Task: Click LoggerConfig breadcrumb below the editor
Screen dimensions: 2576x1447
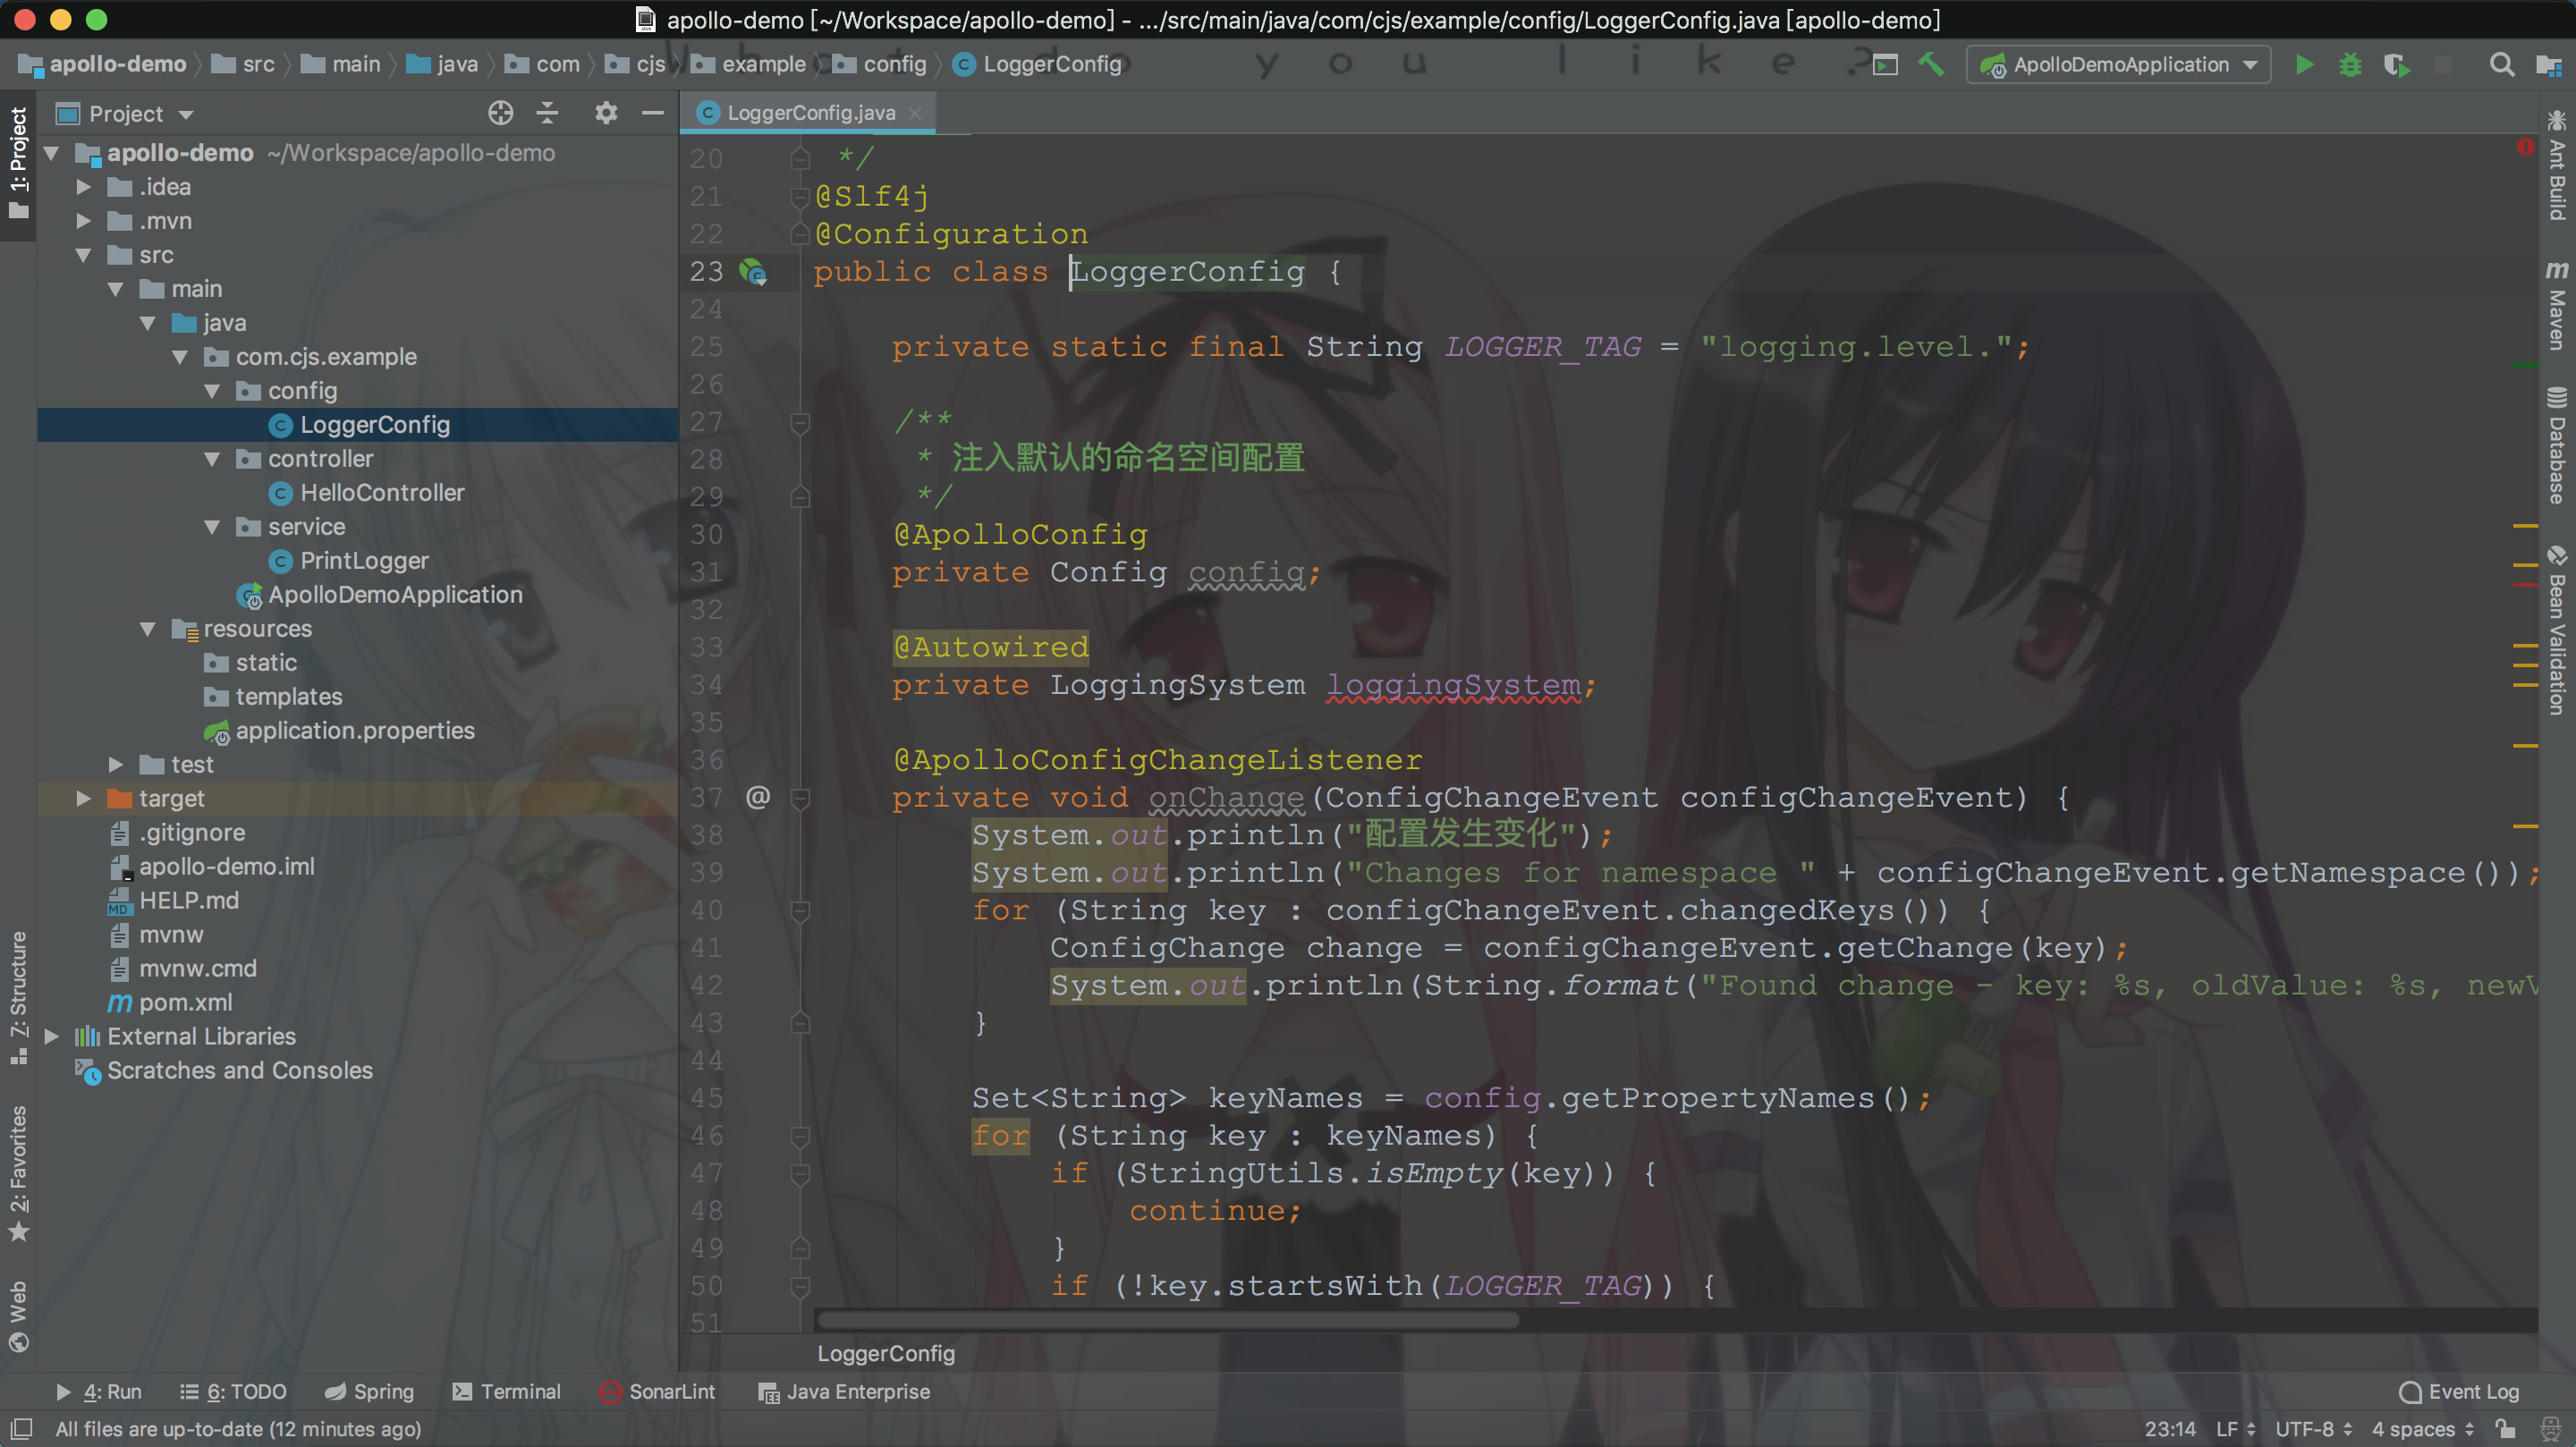Action: pyautogui.click(x=886, y=1353)
